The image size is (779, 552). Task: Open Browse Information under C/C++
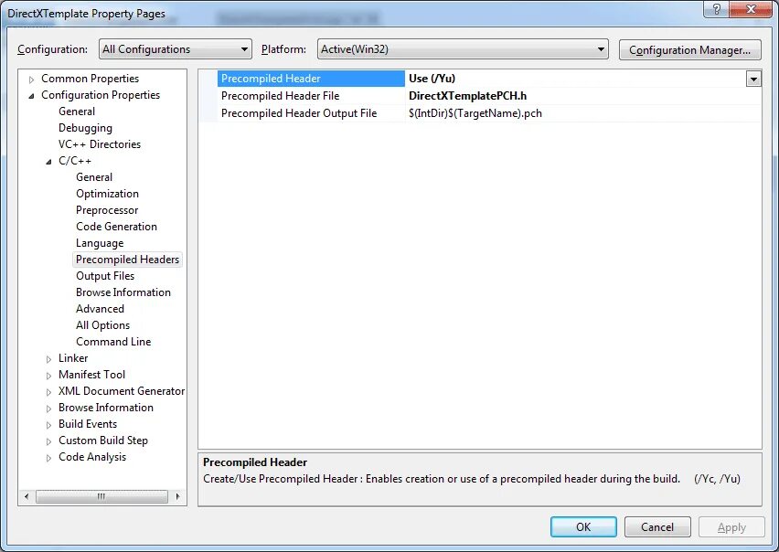click(x=123, y=292)
